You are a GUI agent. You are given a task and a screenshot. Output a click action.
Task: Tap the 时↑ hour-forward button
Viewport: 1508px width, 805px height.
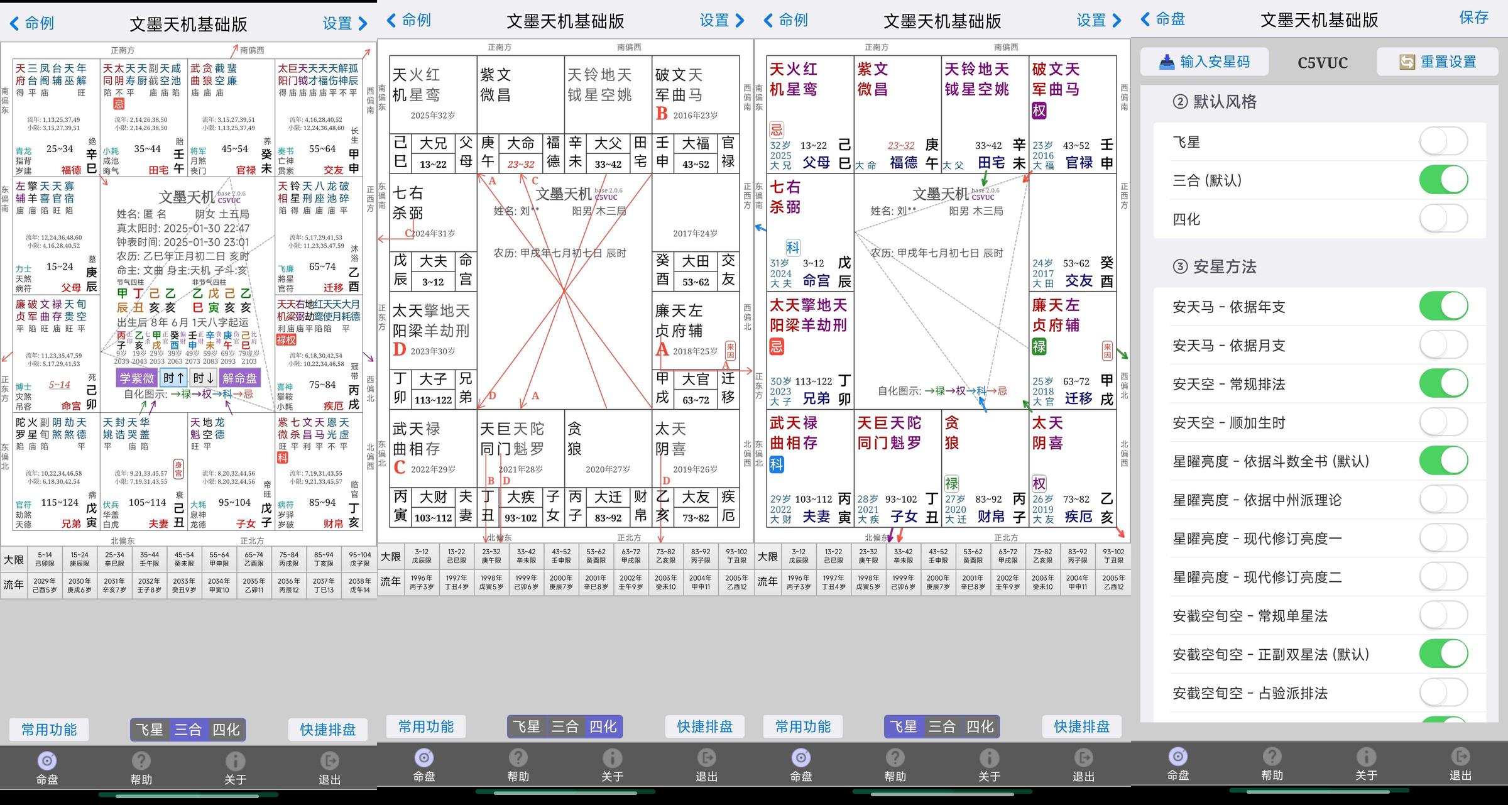[x=173, y=378]
